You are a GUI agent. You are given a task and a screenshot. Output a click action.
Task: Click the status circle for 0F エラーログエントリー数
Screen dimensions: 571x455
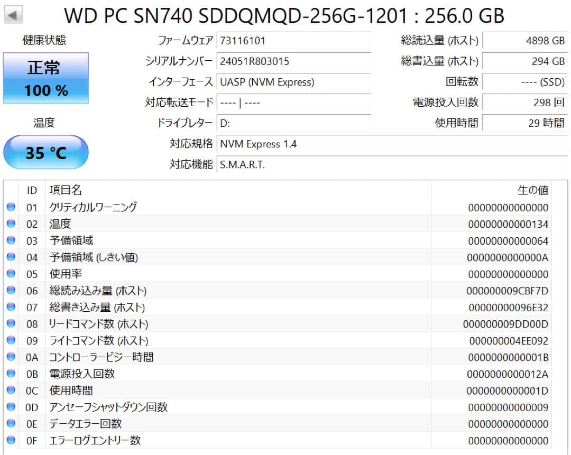[x=11, y=440]
